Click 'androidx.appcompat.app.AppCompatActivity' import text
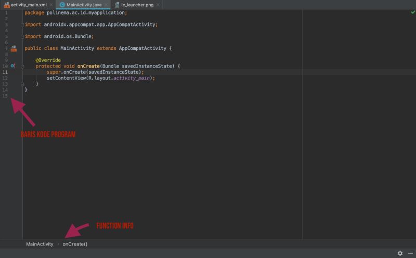416x258 pixels. 99,24
